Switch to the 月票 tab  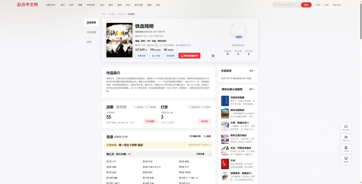(110, 107)
